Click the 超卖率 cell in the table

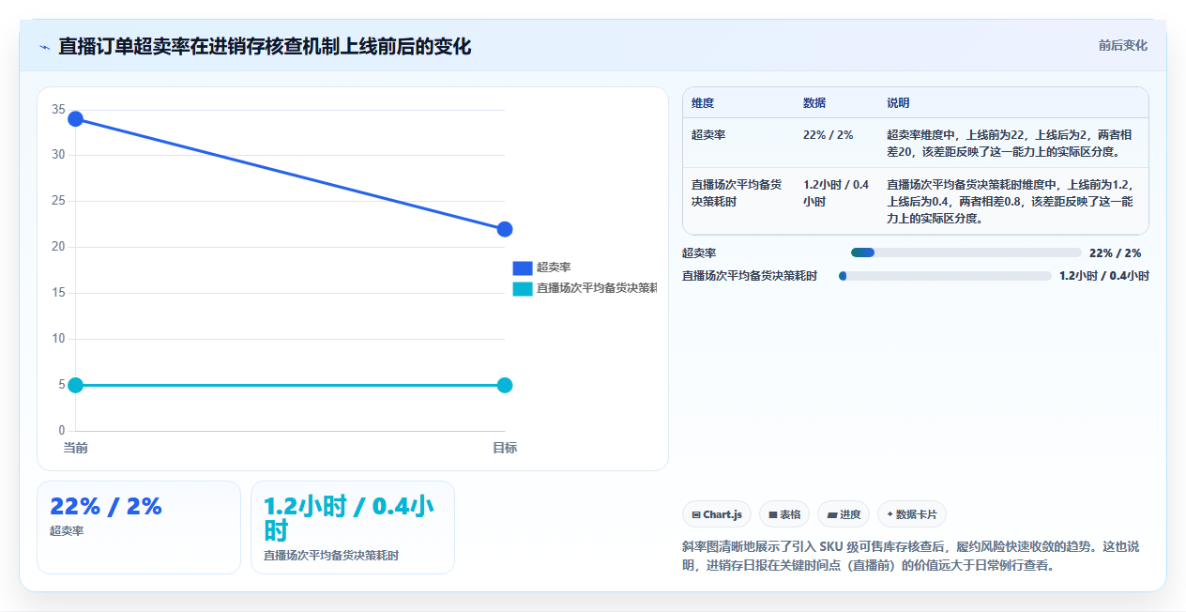click(708, 135)
